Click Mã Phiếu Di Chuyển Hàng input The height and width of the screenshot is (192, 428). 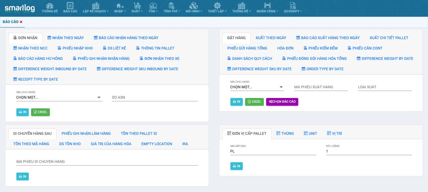107,162
